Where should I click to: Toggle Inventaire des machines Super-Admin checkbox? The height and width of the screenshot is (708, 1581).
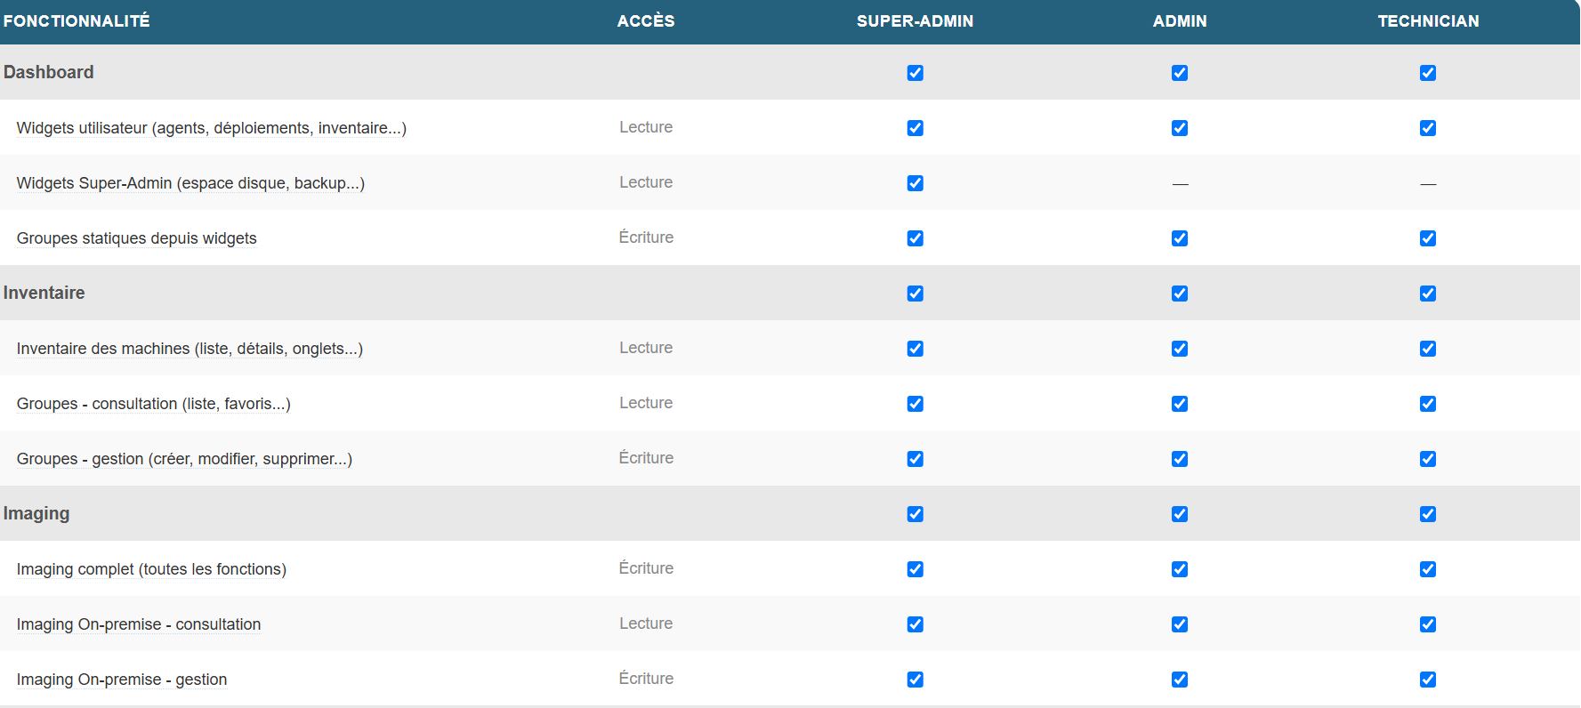click(x=915, y=349)
